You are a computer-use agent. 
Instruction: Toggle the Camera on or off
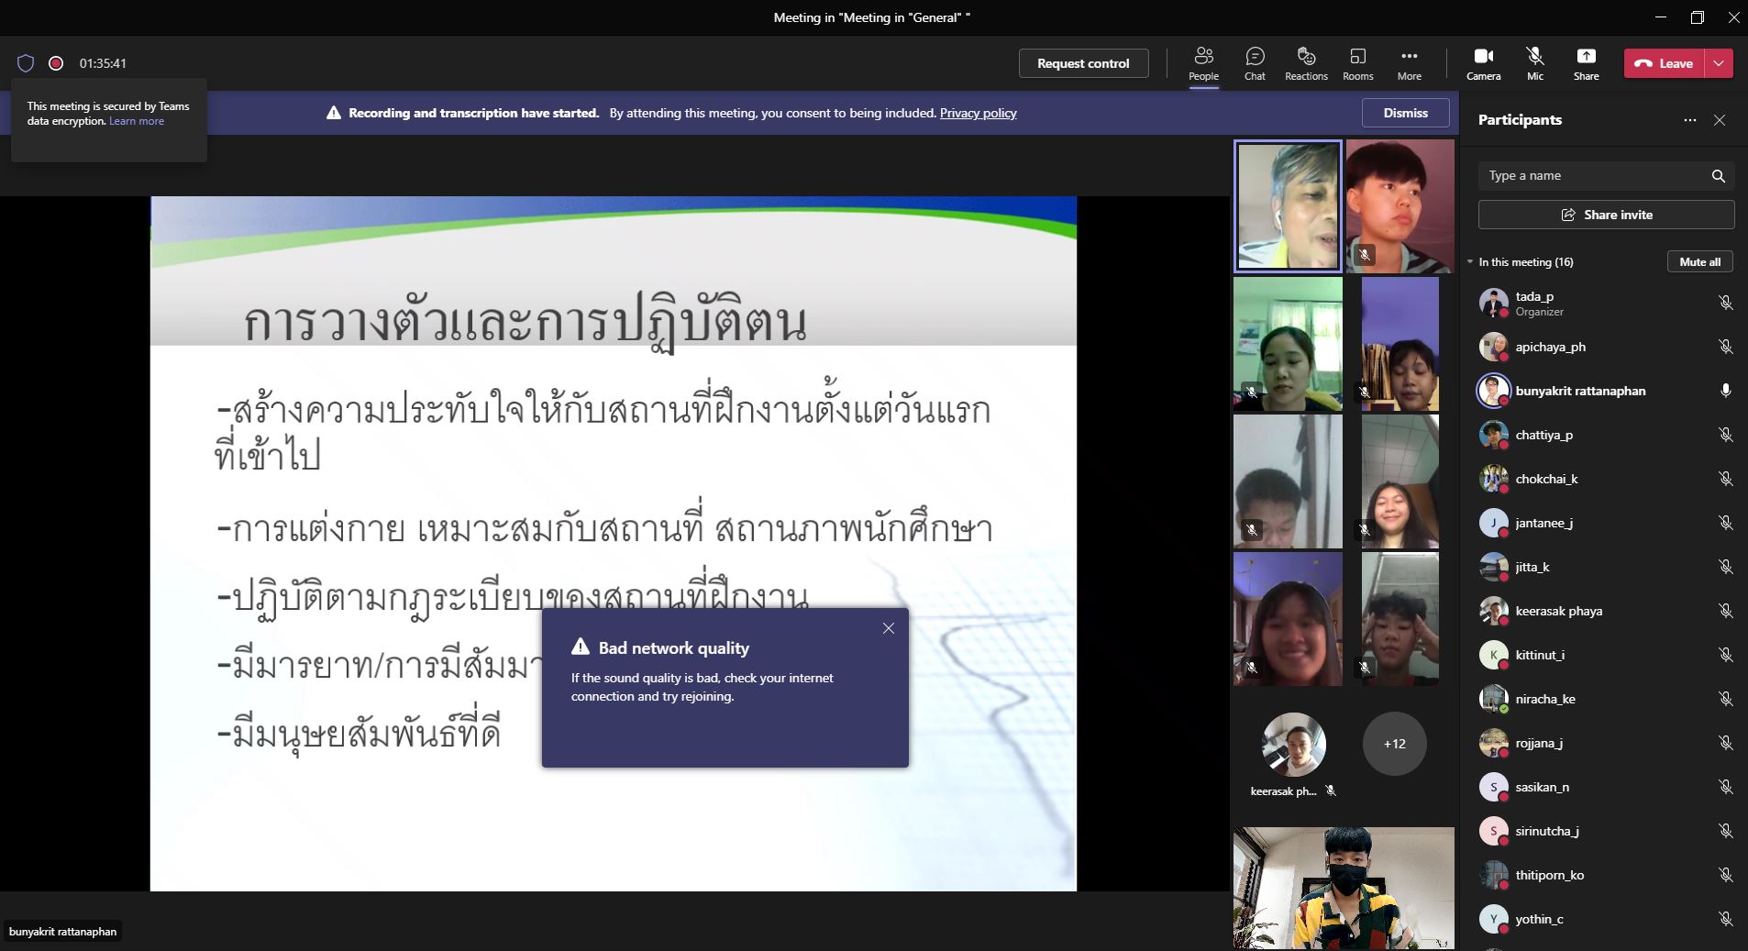point(1483,63)
